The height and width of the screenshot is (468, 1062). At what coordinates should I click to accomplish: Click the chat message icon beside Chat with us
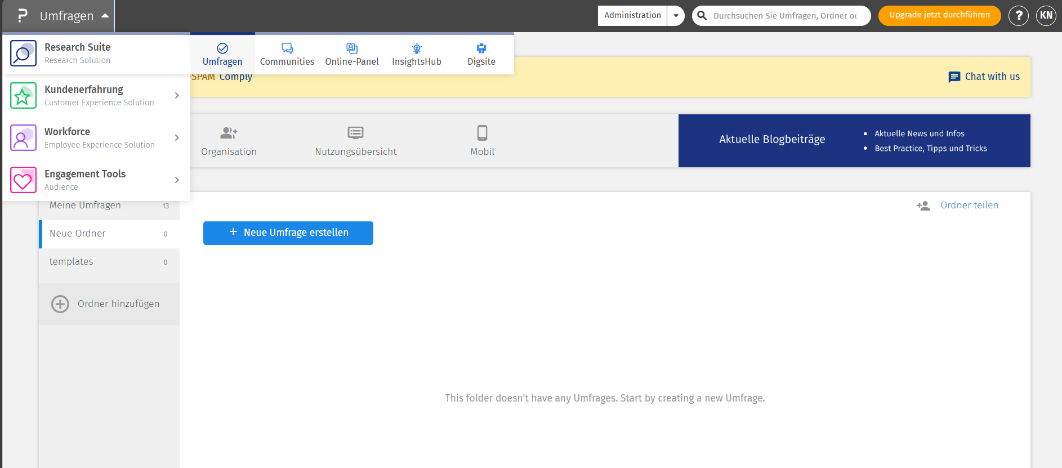[954, 77]
